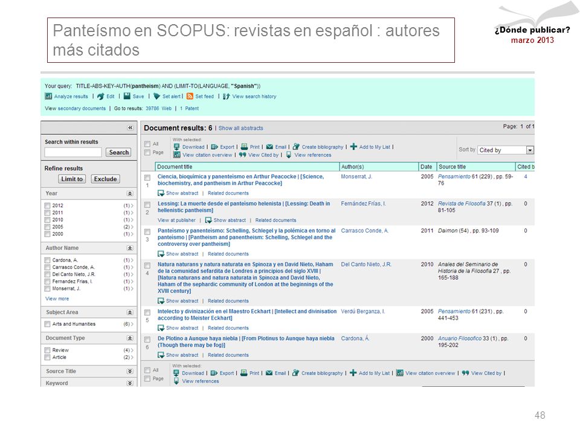The width and height of the screenshot is (580, 435).
Task: Click the orange Set feed RSS icon
Action: tap(190, 97)
